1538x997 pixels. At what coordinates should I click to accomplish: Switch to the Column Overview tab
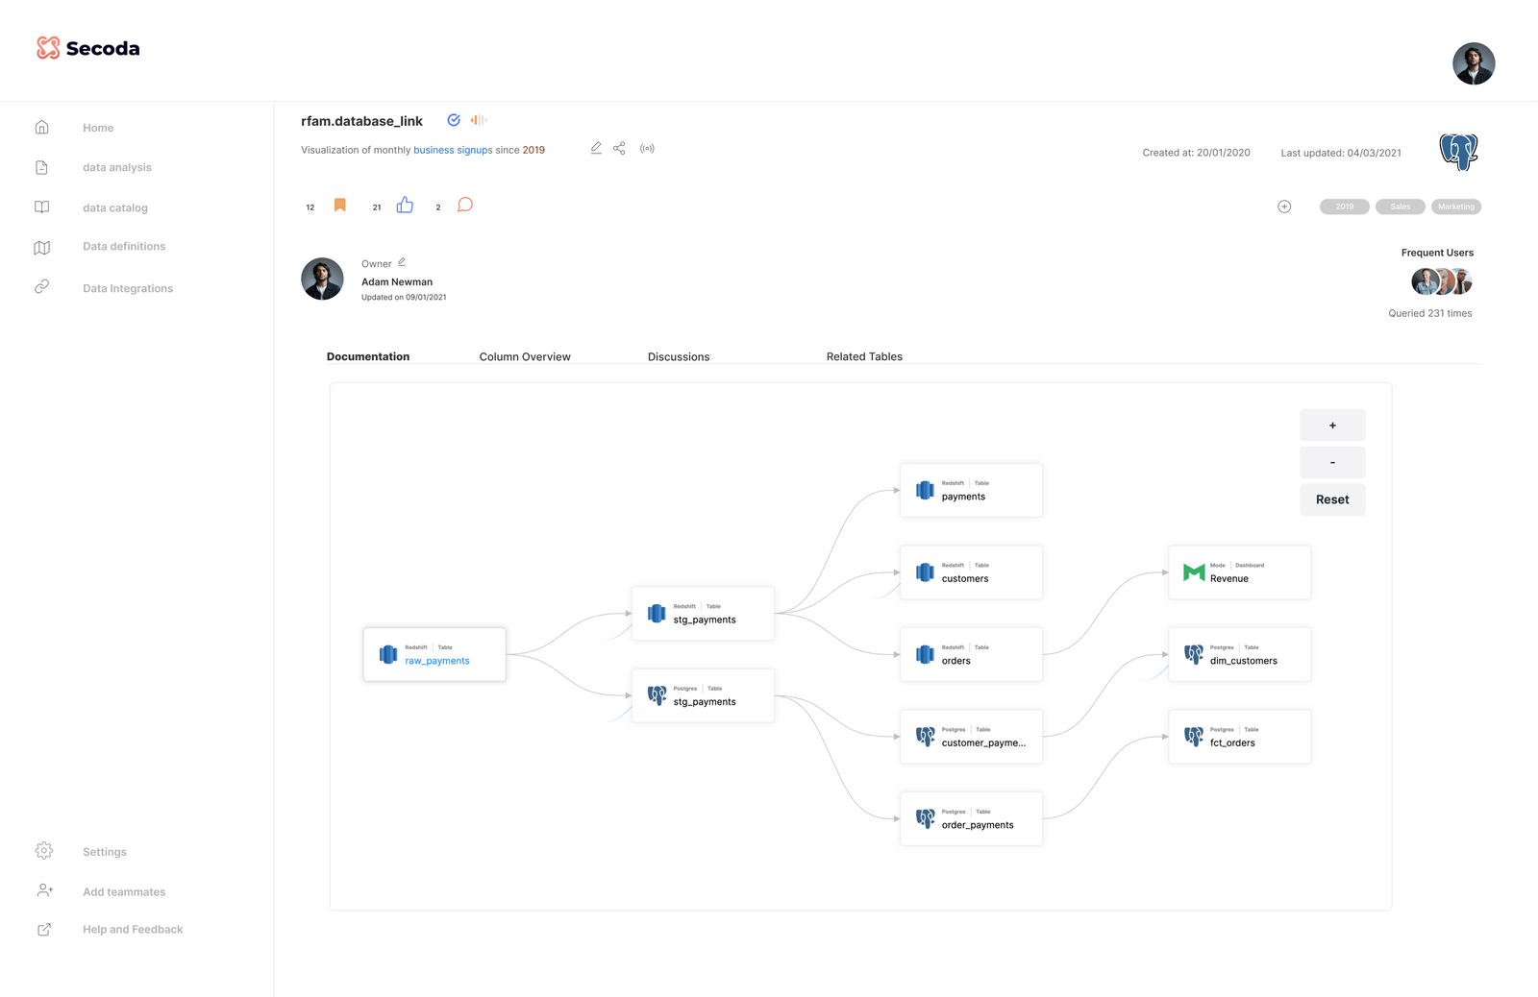[525, 356]
